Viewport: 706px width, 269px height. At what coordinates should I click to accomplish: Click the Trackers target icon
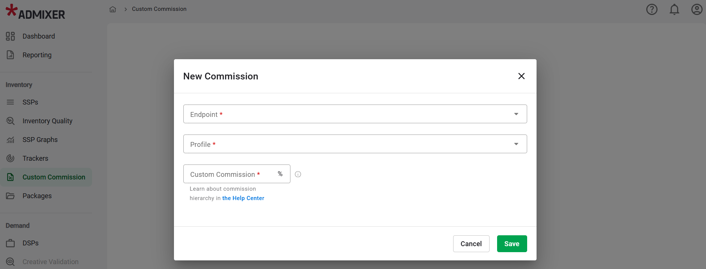pos(10,158)
